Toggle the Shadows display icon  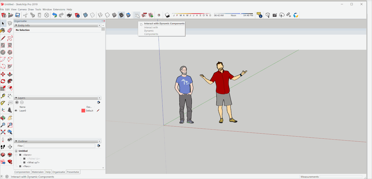(x=167, y=15)
